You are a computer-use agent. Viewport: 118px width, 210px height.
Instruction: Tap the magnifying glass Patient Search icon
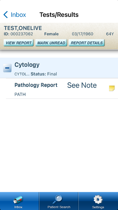(x=57, y=199)
